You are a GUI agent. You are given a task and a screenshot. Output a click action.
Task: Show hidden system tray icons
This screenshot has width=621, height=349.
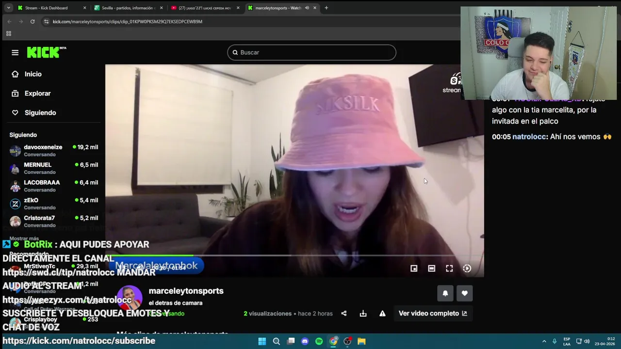pos(544,341)
